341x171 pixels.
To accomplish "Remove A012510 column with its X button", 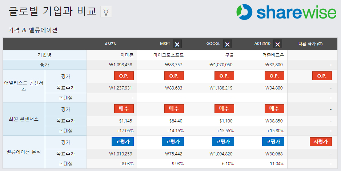I will (277, 44).
